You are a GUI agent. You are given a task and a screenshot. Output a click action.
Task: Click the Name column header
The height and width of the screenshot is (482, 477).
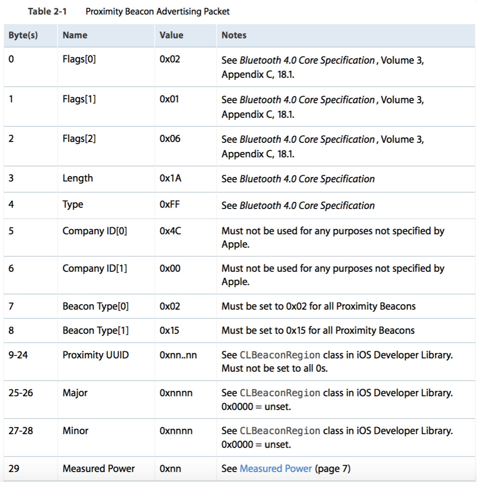[75, 35]
